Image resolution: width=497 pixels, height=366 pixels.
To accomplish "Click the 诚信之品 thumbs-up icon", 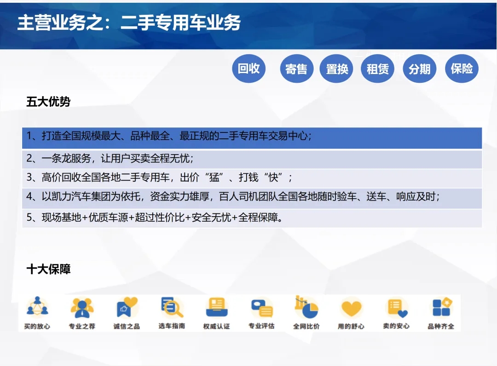I will click(127, 307).
